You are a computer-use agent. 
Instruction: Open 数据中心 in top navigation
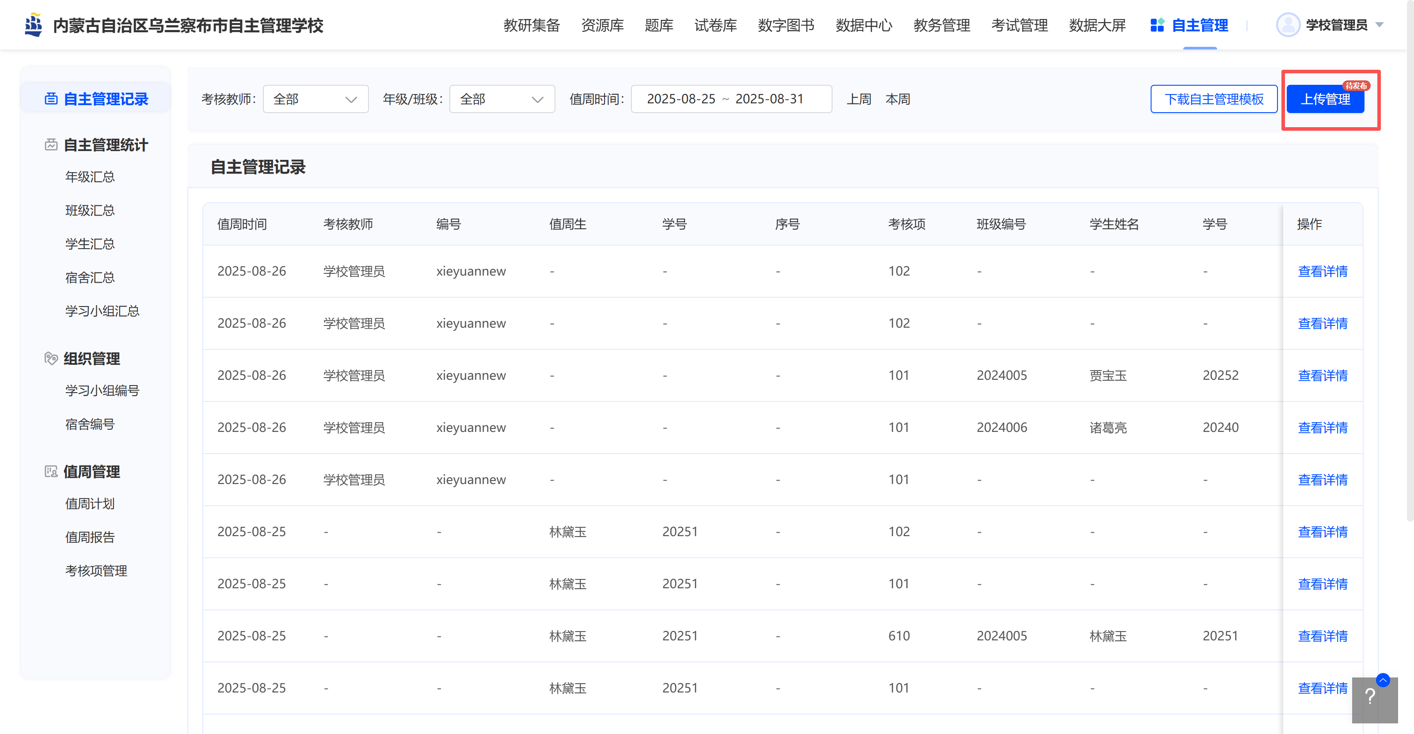point(863,25)
